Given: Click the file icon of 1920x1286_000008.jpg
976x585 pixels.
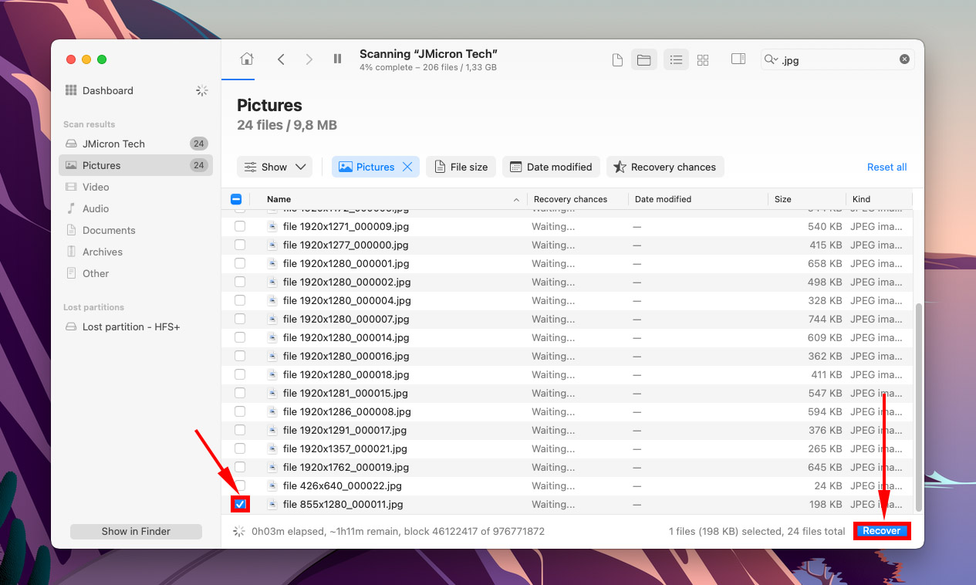Looking at the screenshot, I should 272,411.
